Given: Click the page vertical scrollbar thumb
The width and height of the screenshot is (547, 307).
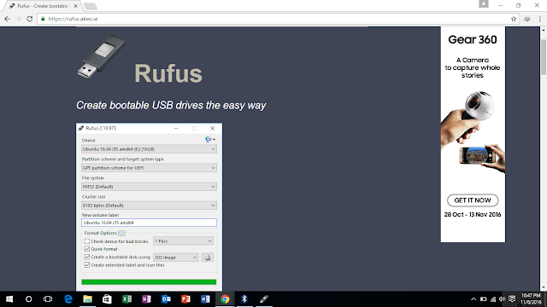Looking at the screenshot, I should click(x=544, y=57).
